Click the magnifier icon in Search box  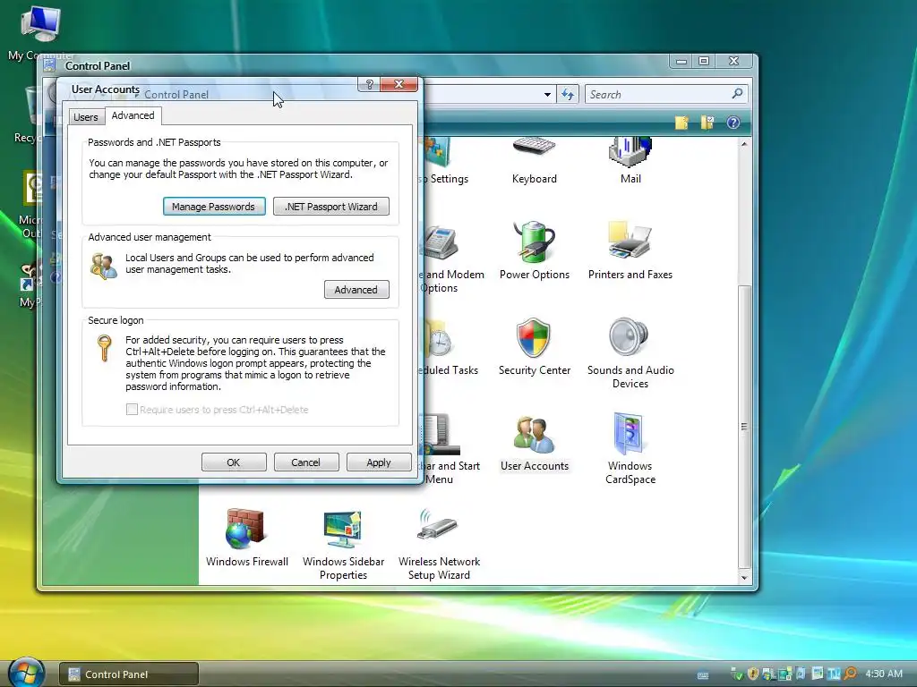[737, 93]
